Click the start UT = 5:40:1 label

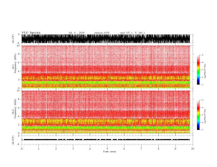point(132,33)
